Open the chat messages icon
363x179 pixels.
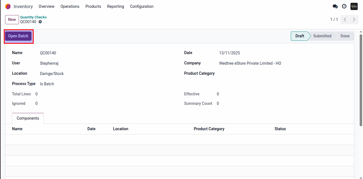click(x=335, y=6)
